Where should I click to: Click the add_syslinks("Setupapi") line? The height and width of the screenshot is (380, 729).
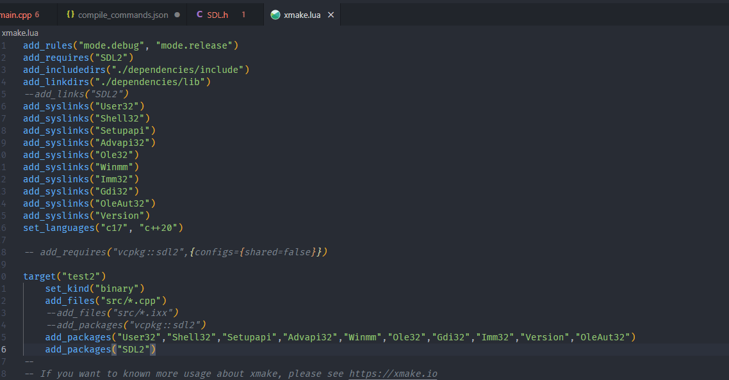pos(89,131)
